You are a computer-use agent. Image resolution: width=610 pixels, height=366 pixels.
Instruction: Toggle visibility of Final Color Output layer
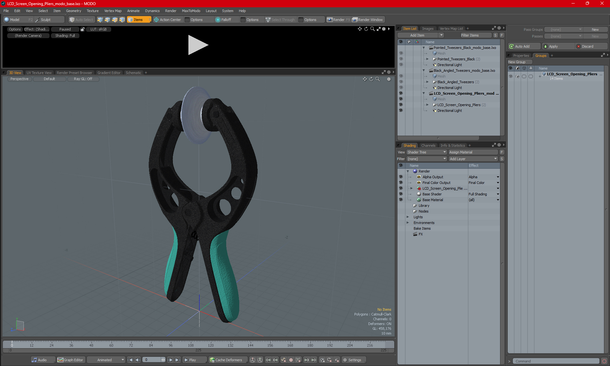click(x=401, y=183)
